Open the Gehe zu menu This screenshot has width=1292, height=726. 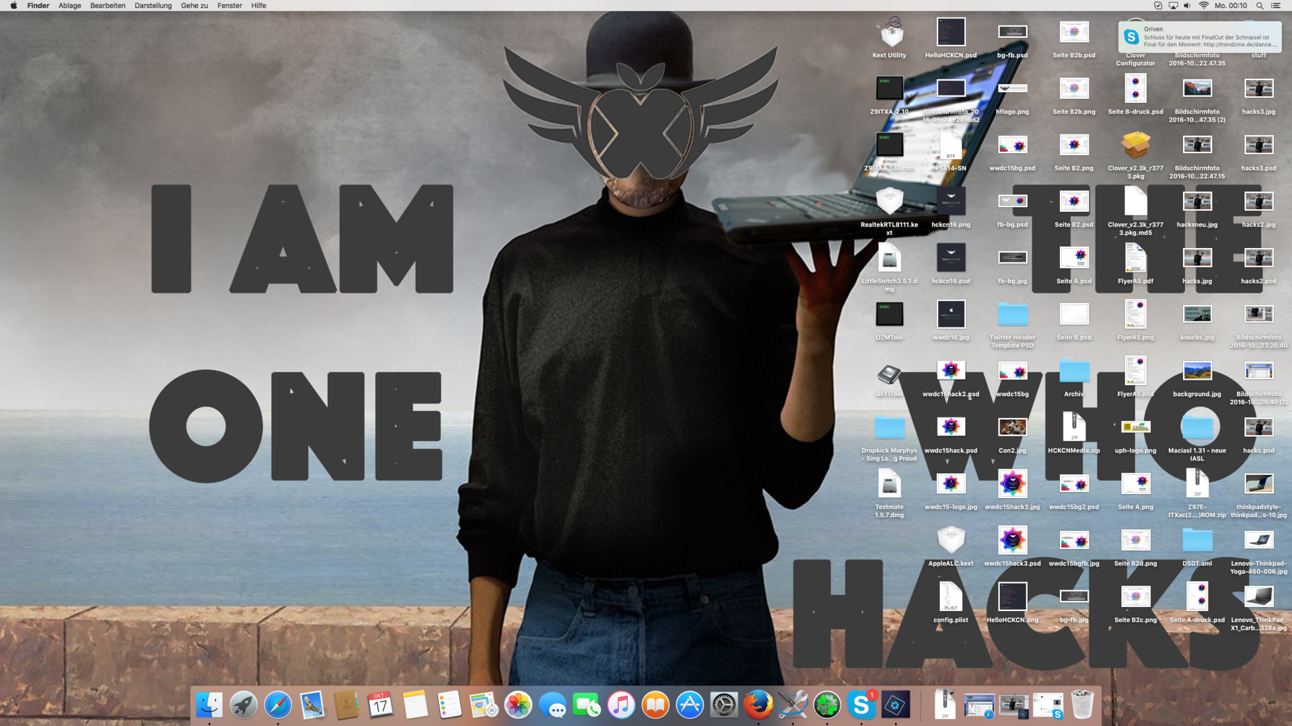pos(194,5)
